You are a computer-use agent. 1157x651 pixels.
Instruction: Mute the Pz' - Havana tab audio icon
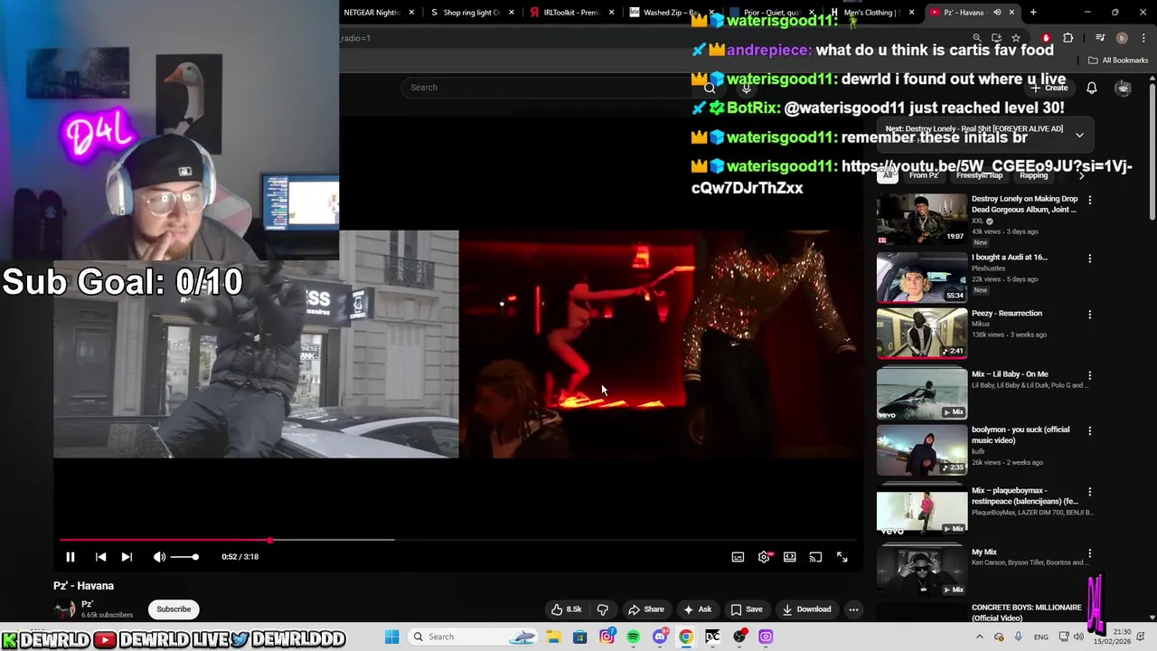[x=997, y=13]
